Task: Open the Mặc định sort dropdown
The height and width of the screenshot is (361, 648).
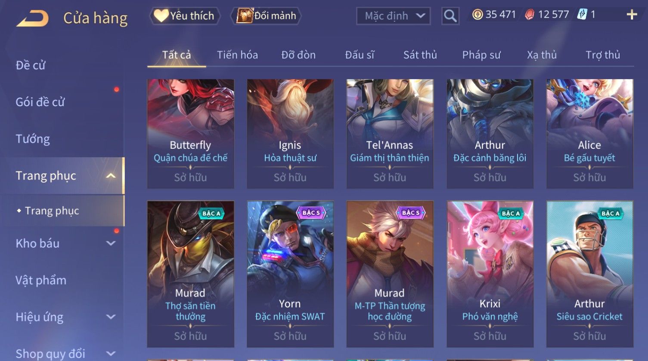Action: click(x=393, y=16)
